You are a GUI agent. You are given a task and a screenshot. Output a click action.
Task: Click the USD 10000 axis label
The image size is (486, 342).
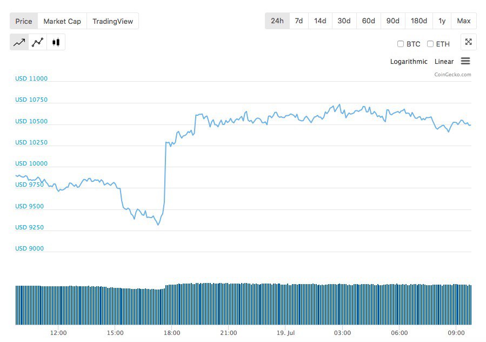coord(31,163)
